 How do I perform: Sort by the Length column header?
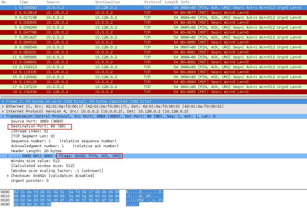pos(171,2)
